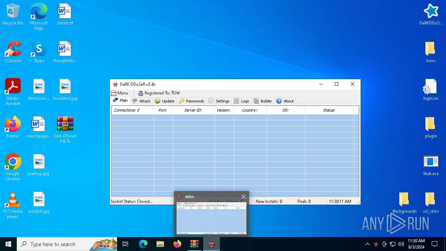The width and height of the screenshot is (446, 251).
Task: Select the marchpayp document icon
Action: click(x=39, y=128)
